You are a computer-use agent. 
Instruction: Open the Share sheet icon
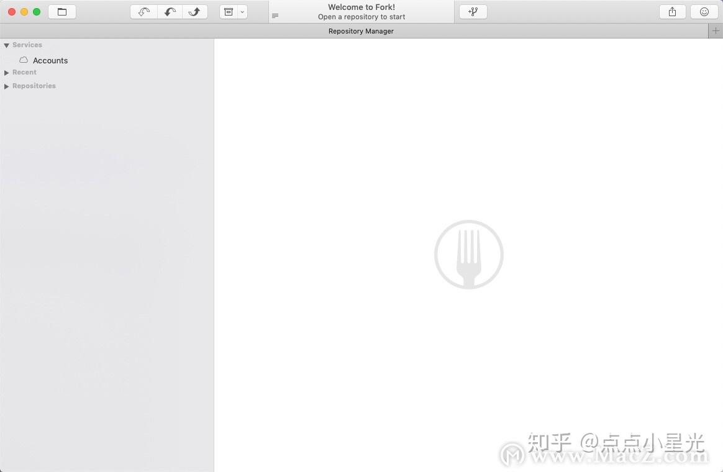[672, 11]
